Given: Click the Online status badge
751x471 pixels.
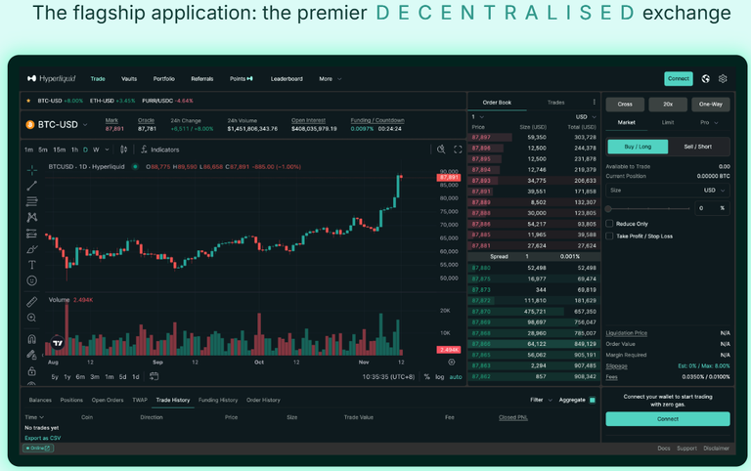Looking at the screenshot, I should point(38,448).
